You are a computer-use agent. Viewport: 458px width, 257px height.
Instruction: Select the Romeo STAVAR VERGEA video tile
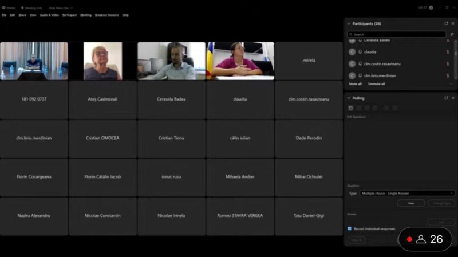tap(240, 216)
